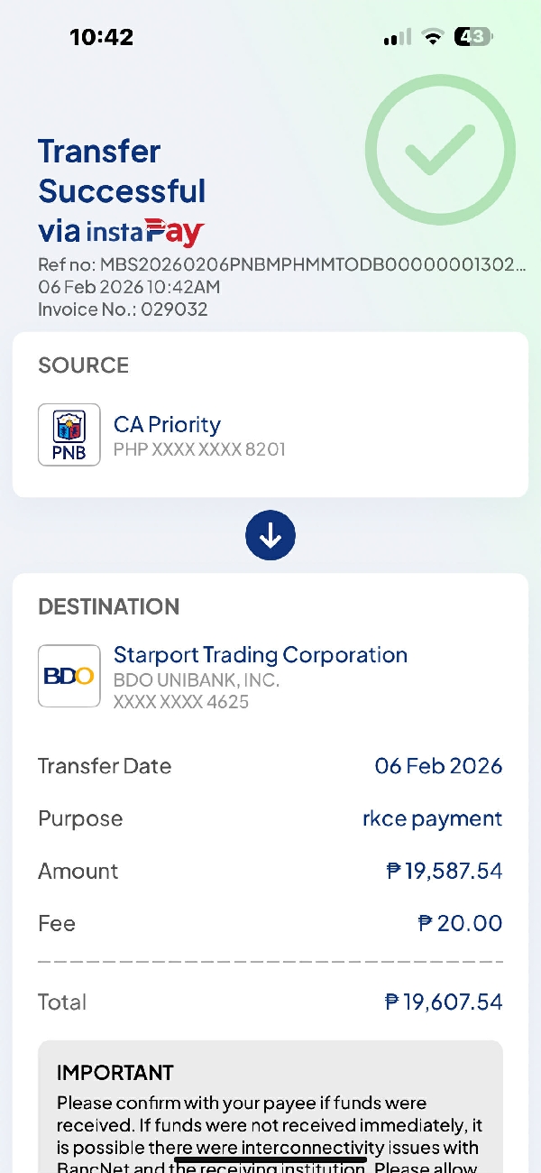
Task: Tap the ₱20.00 fee value
Action: 460,923
